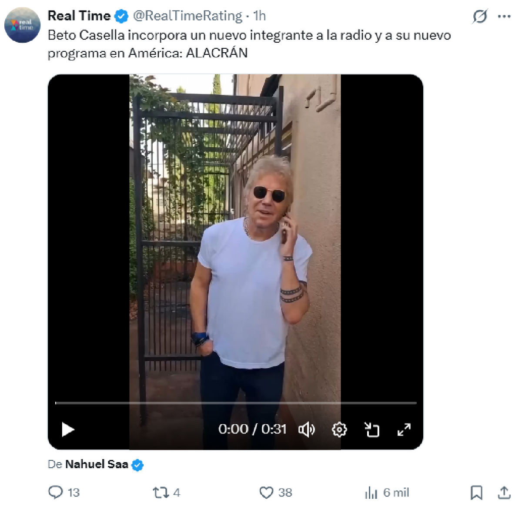Share the tweet
Viewport: 522px width, 510px height.
pos(504,493)
